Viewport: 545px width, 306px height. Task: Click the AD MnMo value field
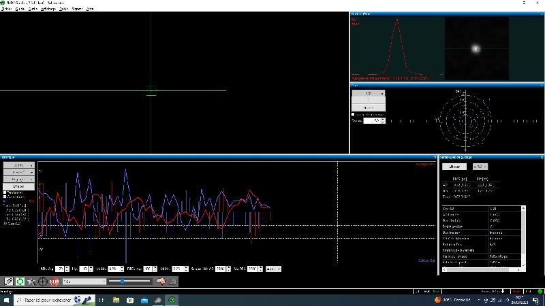(x=114, y=269)
